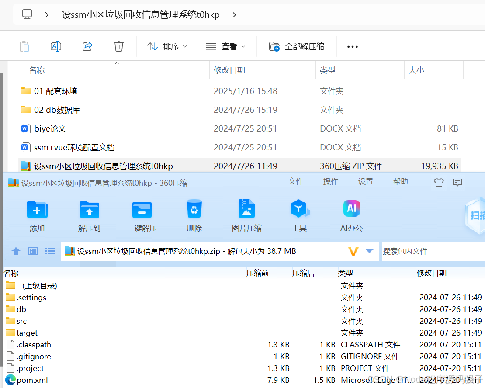Screen dimensions: 485x388
Task: Open the 操作 menu in 360压缩
Action: click(330, 182)
